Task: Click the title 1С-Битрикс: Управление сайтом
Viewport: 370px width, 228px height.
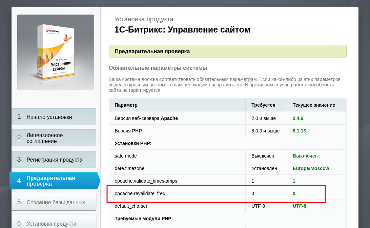Action: (x=182, y=30)
